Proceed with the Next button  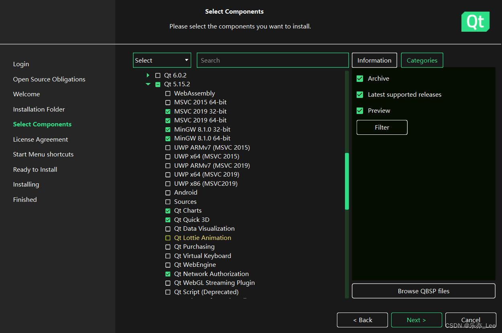coord(416,320)
